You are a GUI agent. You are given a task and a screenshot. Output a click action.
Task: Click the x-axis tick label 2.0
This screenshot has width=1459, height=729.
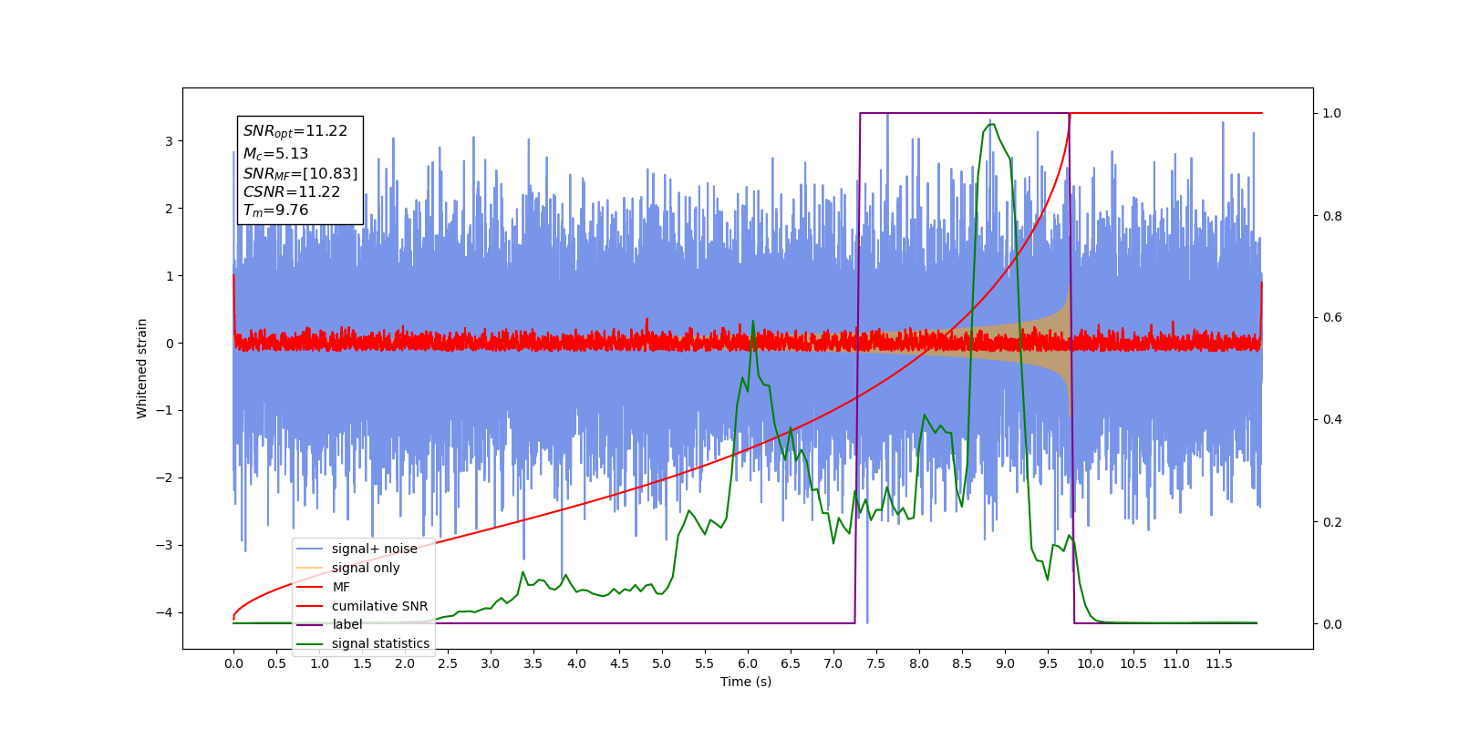[x=405, y=663]
